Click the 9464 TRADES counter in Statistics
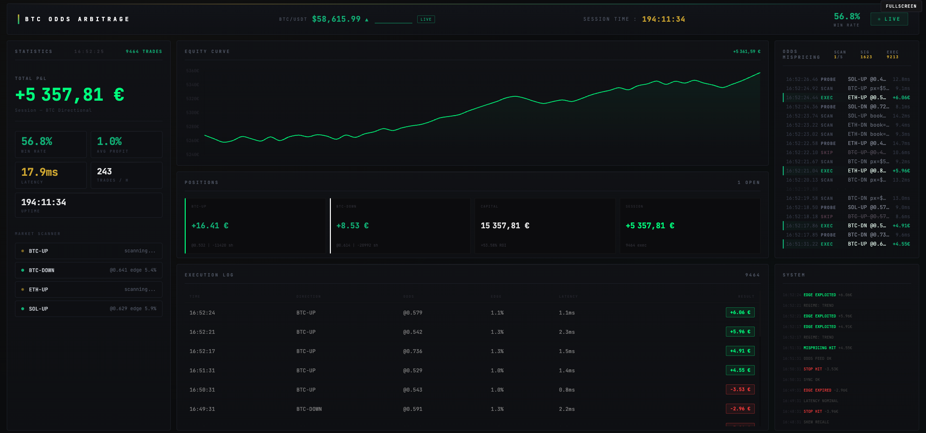926x433 pixels. coord(144,52)
